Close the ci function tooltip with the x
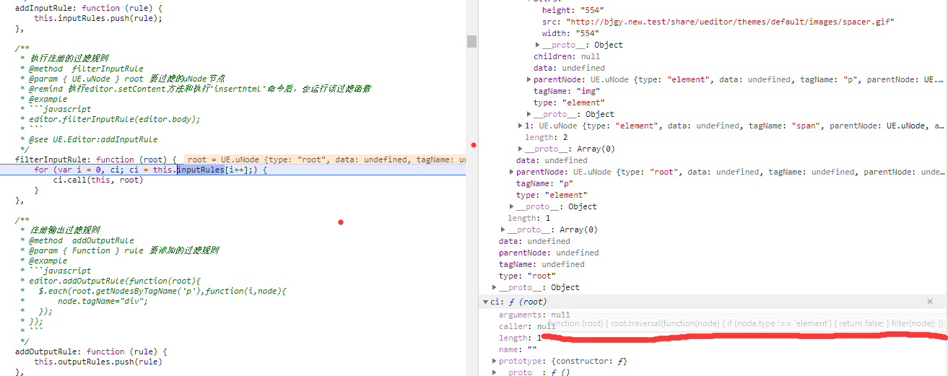 point(929,302)
